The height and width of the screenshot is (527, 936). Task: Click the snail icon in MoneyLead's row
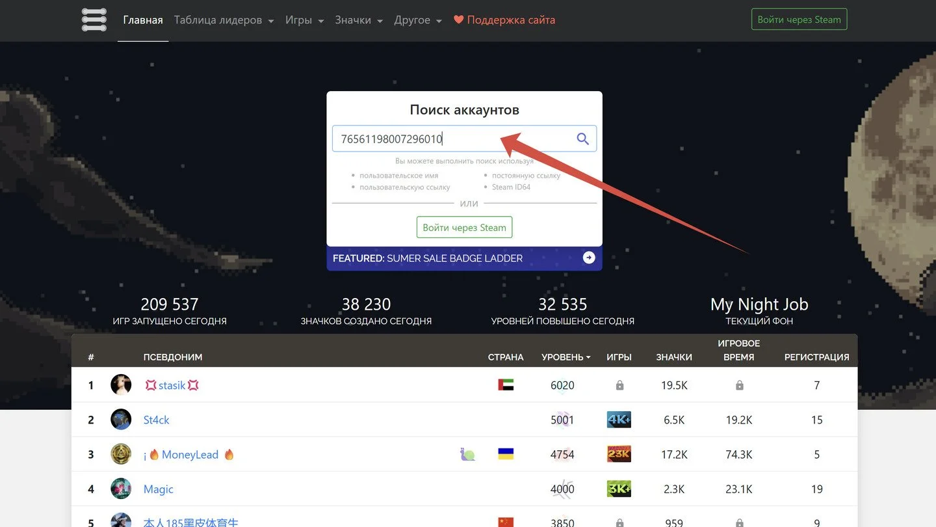click(x=467, y=454)
